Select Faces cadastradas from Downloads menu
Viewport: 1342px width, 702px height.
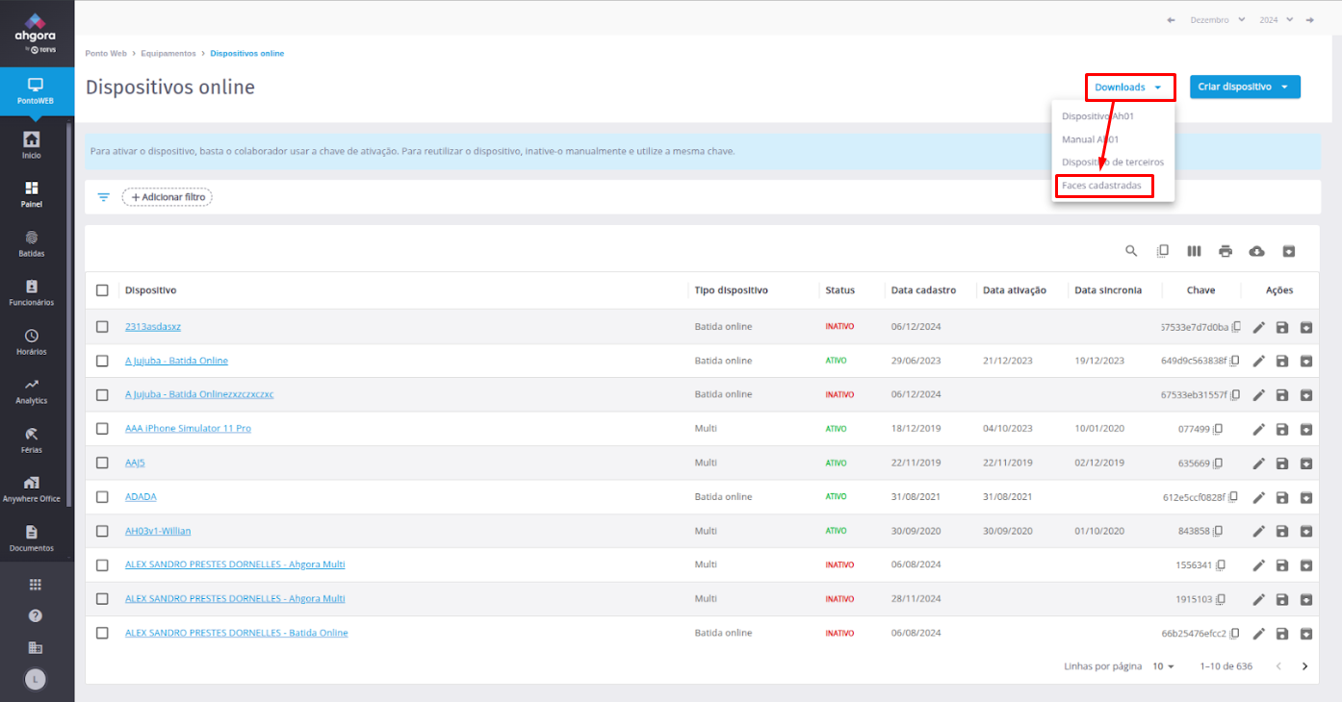pos(1103,186)
